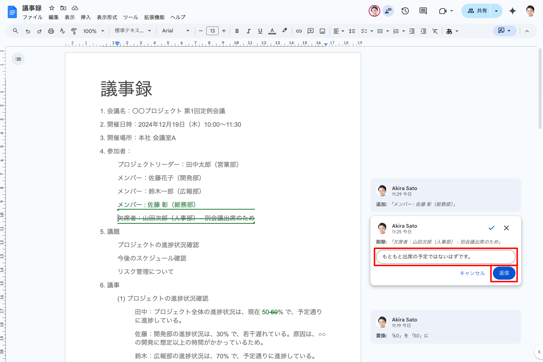Open the paragraph style 標準テキスト dropdown

pos(133,31)
